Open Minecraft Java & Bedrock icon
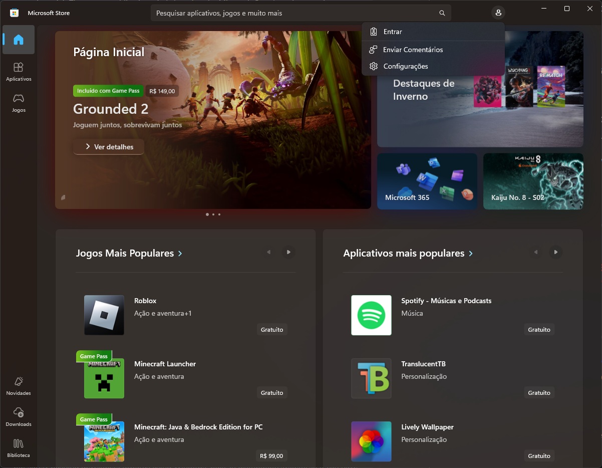The width and height of the screenshot is (602, 468). coord(104,441)
